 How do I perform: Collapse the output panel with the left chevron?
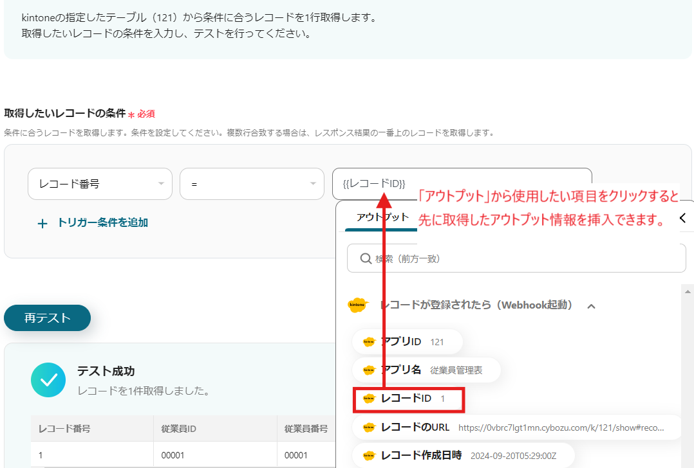pyautogui.click(x=682, y=218)
